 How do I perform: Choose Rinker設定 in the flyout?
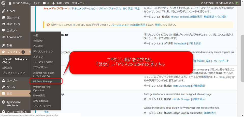[39, 95]
